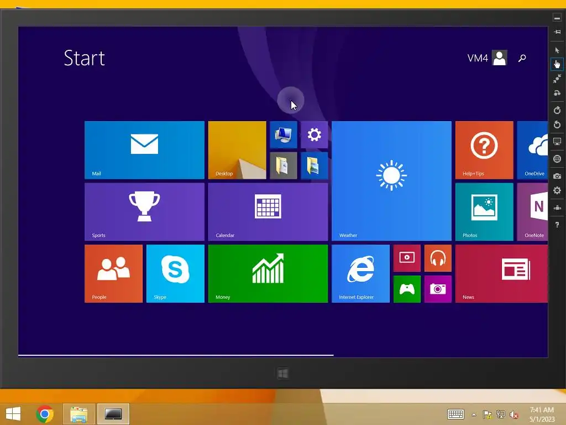Select basic touch mode hand icon

(x=557, y=64)
